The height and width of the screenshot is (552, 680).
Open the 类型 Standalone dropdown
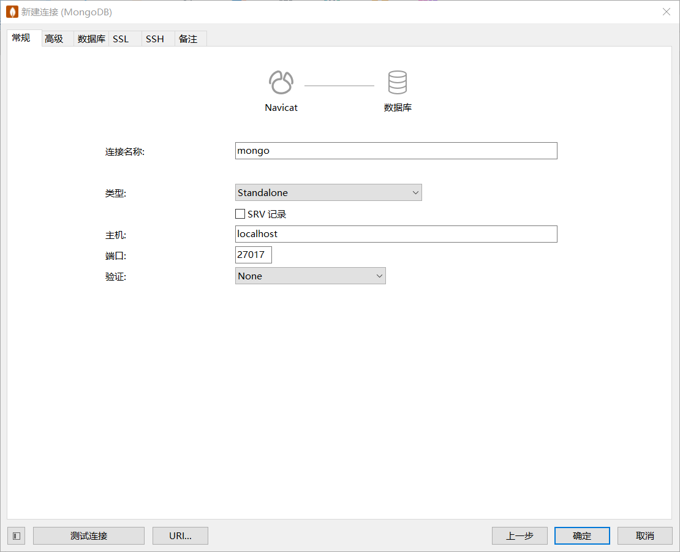(x=328, y=192)
